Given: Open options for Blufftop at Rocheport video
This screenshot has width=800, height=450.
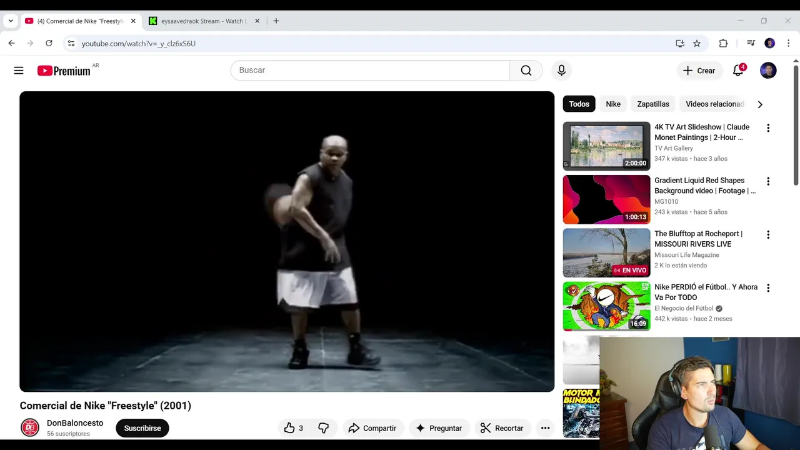Looking at the screenshot, I should tap(768, 235).
